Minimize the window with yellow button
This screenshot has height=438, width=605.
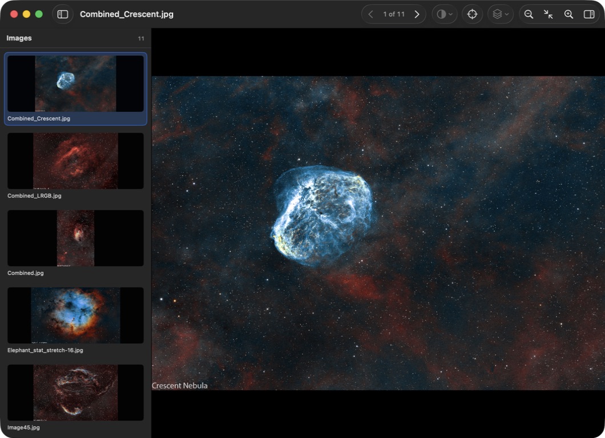pyautogui.click(x=26, y=14)
